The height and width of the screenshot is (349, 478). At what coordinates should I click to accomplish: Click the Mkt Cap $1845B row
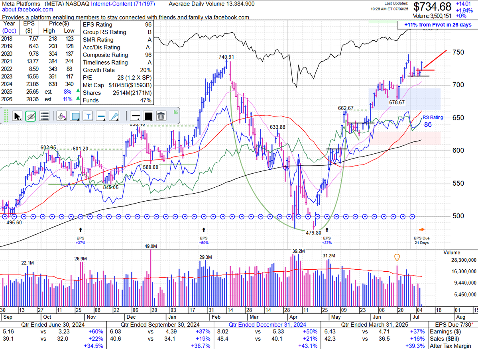pos(117,85)
